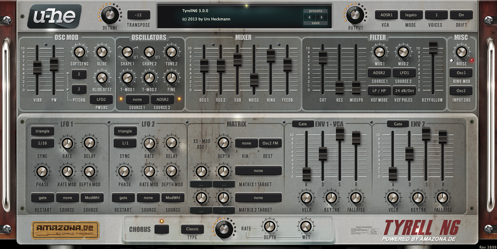The width and height of the screenshot is (497, 249).
Task: Click the Env 1 Sustain slider
Action: 340,134
